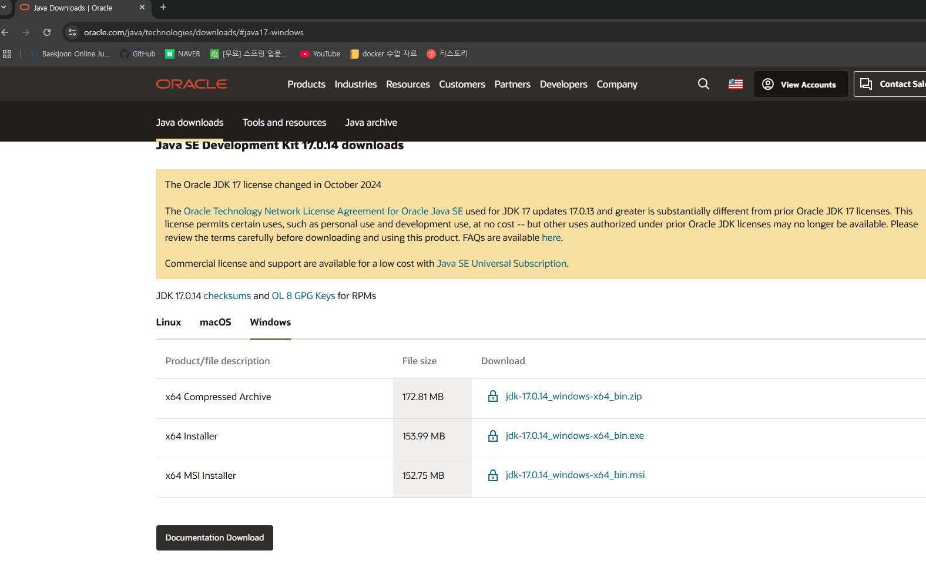Open the Java archive section

371,122
